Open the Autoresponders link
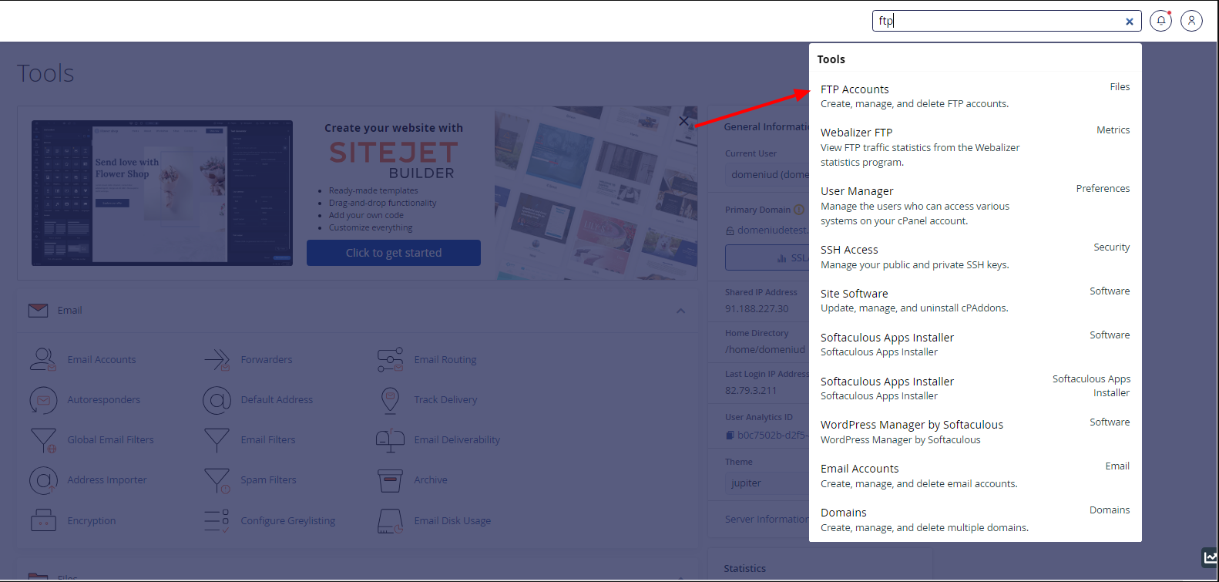Screen dimensions: 1219x582 pos(104,399)
